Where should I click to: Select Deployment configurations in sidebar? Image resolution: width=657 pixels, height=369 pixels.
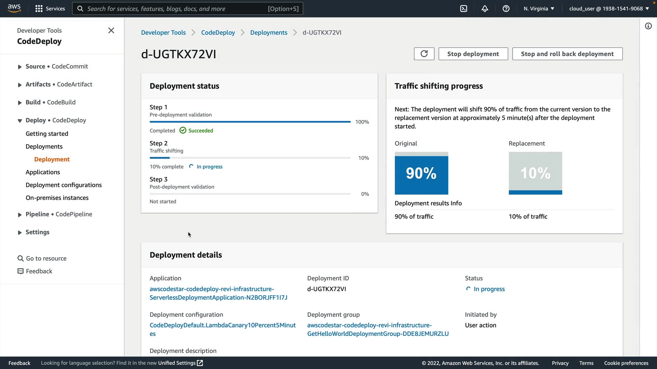pos(64,185)
